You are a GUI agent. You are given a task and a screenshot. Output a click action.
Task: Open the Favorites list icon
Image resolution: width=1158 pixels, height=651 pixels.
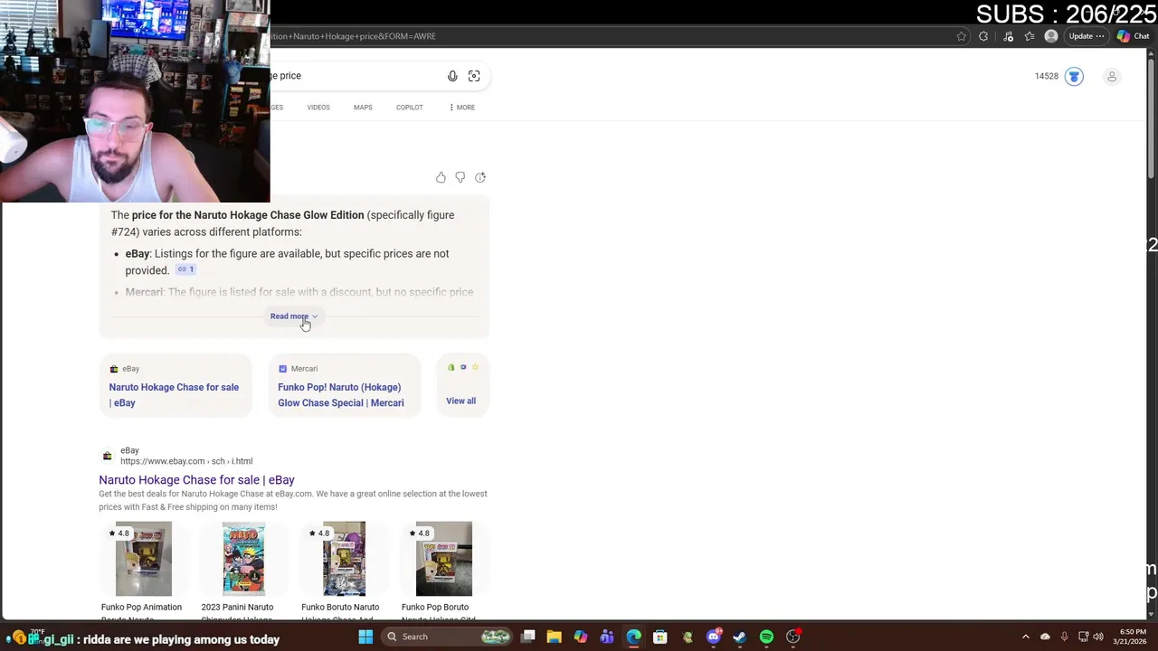tap(1030, 36)
